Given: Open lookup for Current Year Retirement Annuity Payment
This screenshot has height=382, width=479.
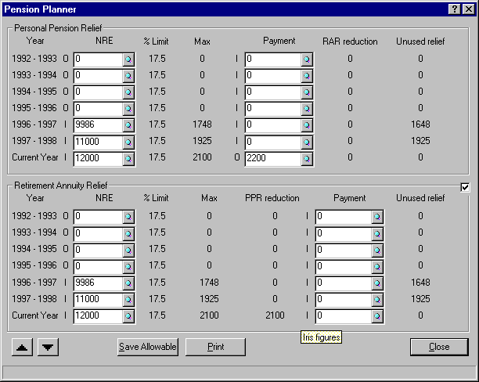Looking at the screenshot, I should pyautogui.click(x=377, y=316).
